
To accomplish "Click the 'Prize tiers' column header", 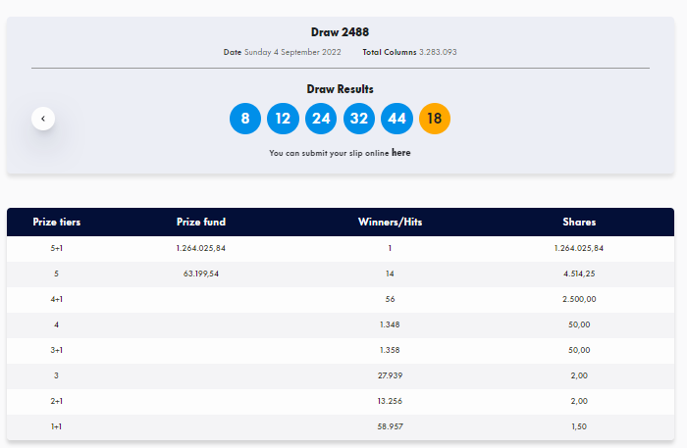I will tap(57, 223).
